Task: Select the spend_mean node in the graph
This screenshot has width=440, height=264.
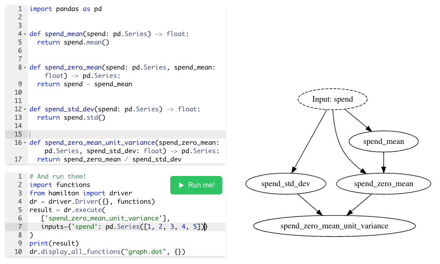Action: click(383, 142)
